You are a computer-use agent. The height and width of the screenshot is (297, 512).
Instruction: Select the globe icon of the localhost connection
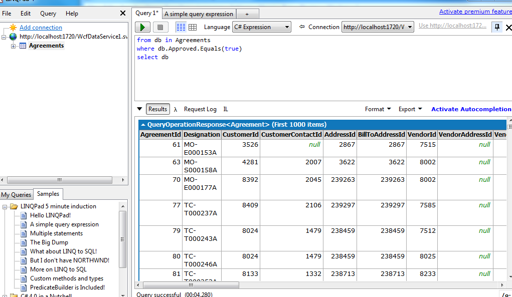[13, 37]
